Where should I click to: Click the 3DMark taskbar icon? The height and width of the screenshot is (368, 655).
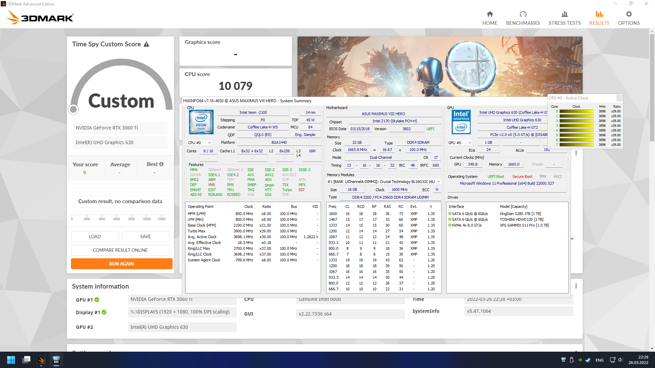point(41,360)
